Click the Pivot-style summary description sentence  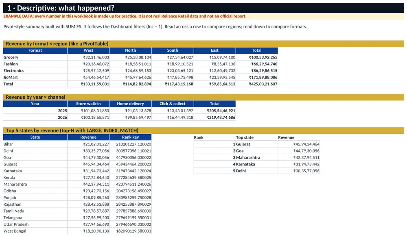pos(155,27)
